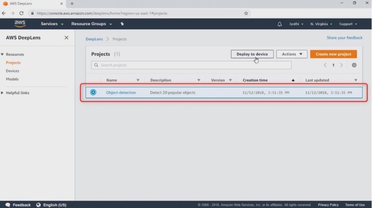Close the AWS DeepLens browser tab
Screen dimensions: 372x208
point(62,4)
